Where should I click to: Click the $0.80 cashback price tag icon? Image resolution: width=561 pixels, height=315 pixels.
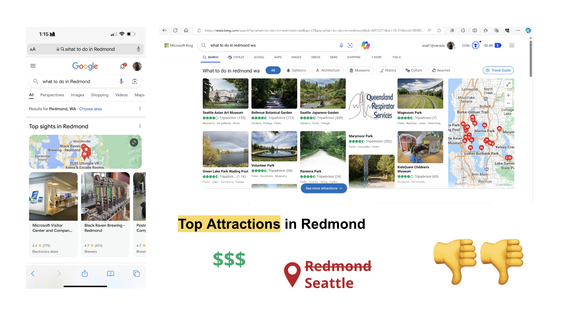pos(498,45)
